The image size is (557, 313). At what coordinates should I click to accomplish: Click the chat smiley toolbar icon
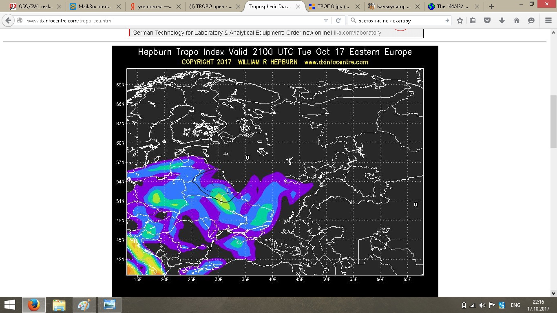(531, 21)
